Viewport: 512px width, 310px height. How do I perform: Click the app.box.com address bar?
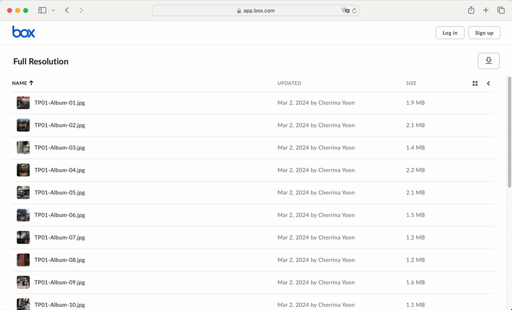click(x=256, y=10)
